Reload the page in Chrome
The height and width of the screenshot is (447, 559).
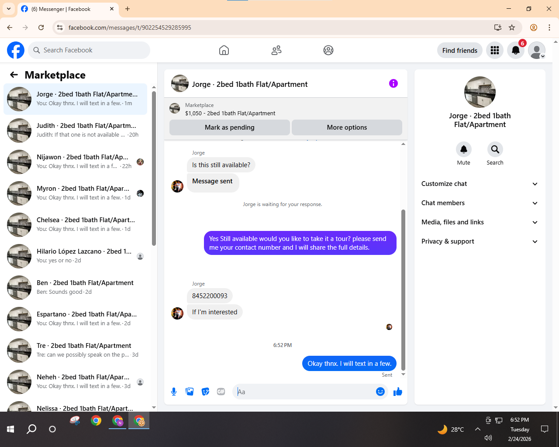point(41,28)
